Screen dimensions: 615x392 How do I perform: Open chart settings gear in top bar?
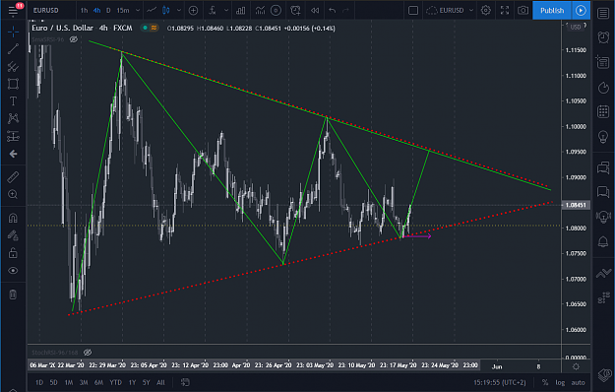(x=485, y=11)
